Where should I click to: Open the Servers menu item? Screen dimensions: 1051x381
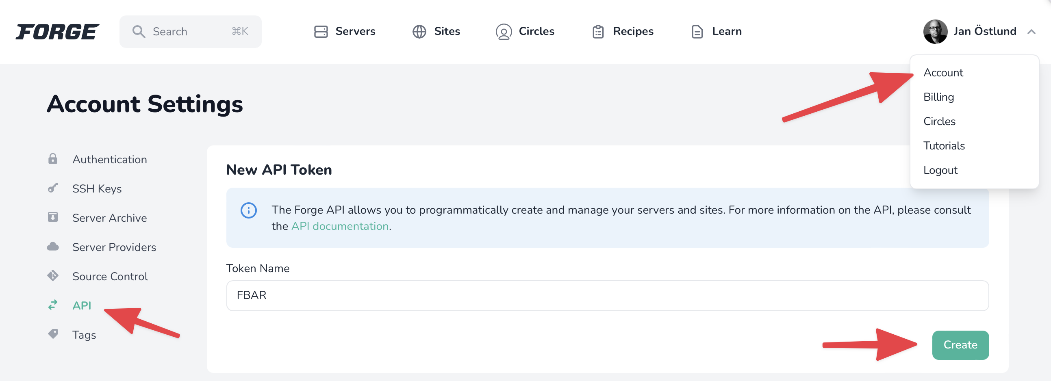click(355, 31)
